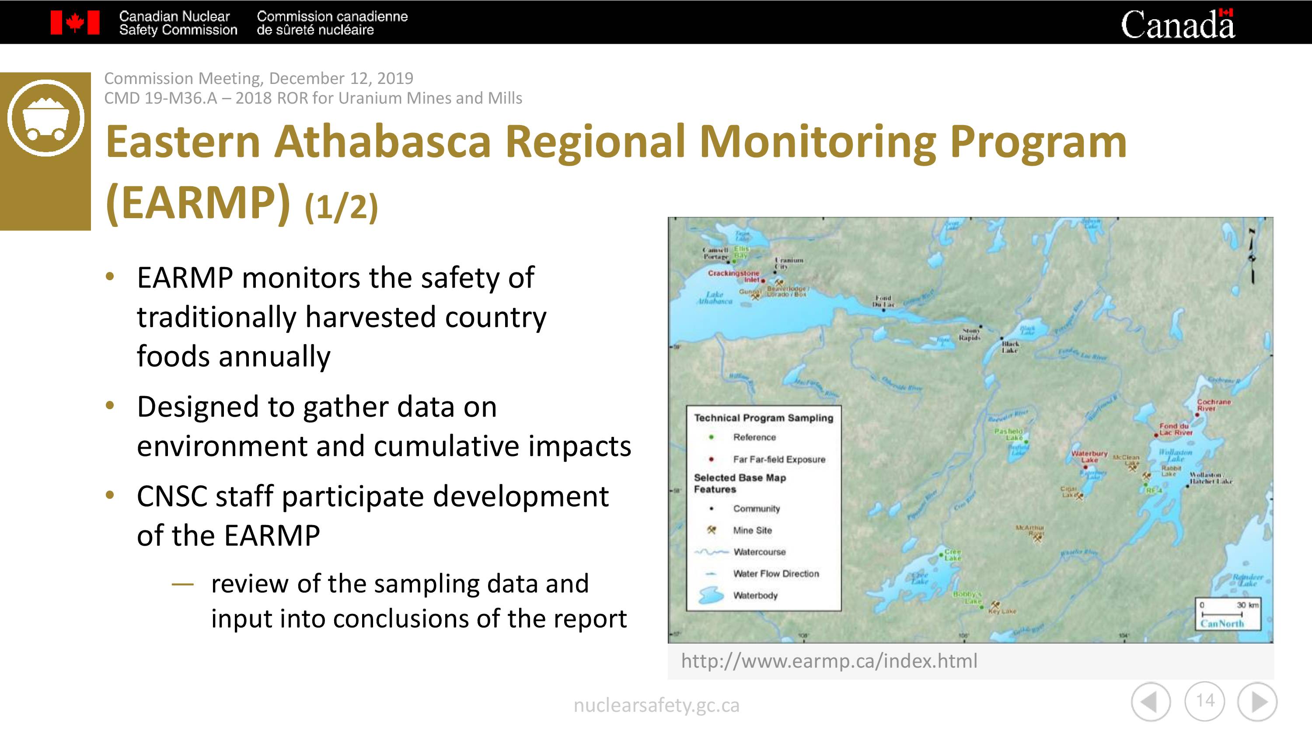Viewport: 1312px width, 738px height.
Task: Click the Key Lake mine site marker
Action: [996, 604]
